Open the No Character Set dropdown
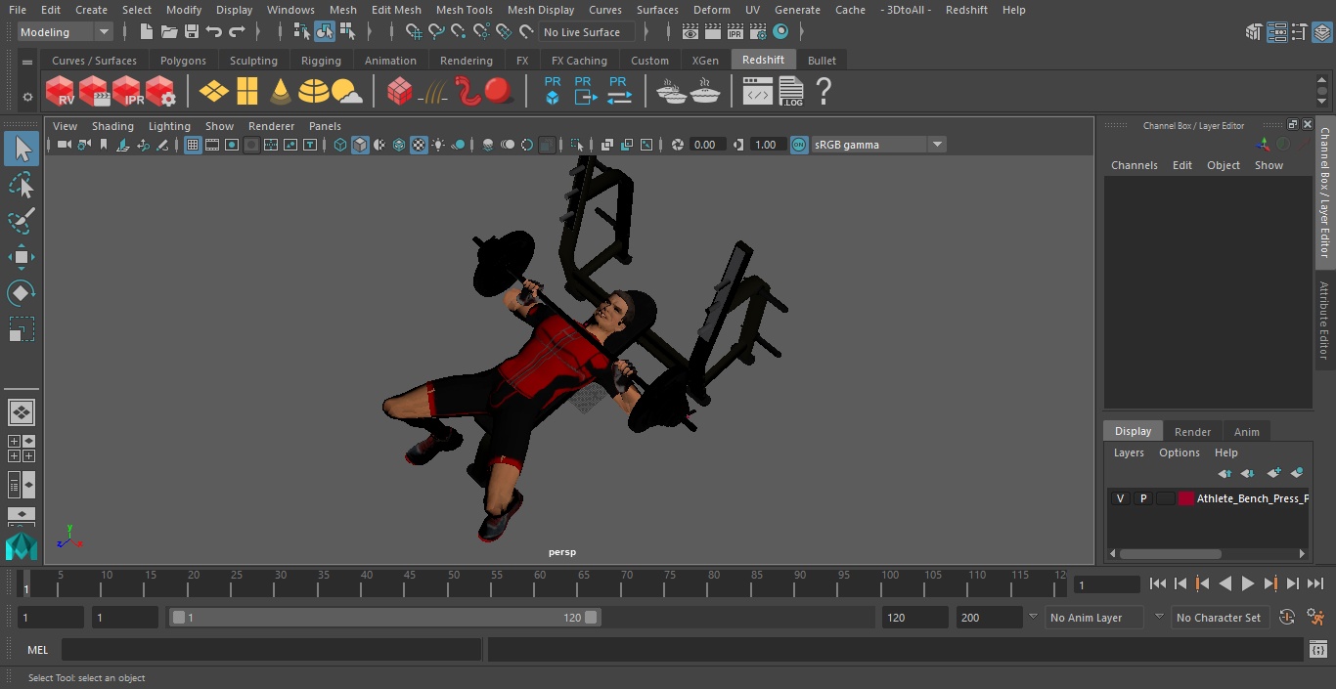The image size is (1336, 689). tap(1219, 618)
